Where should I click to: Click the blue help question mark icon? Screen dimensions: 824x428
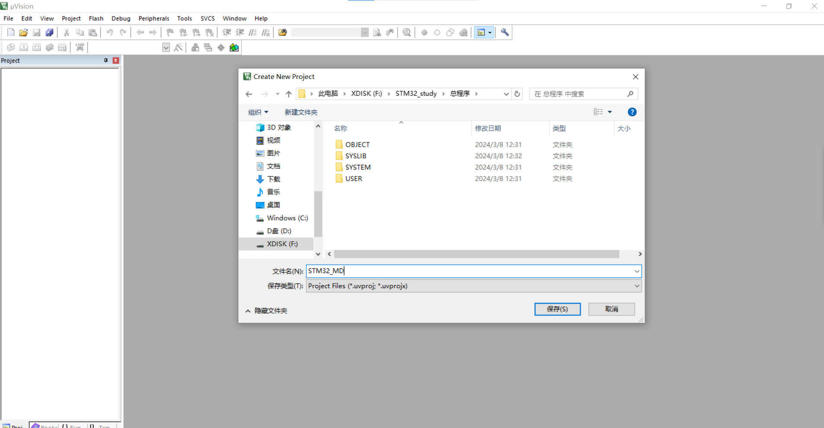pyautogui.click(x=632, y=112)
